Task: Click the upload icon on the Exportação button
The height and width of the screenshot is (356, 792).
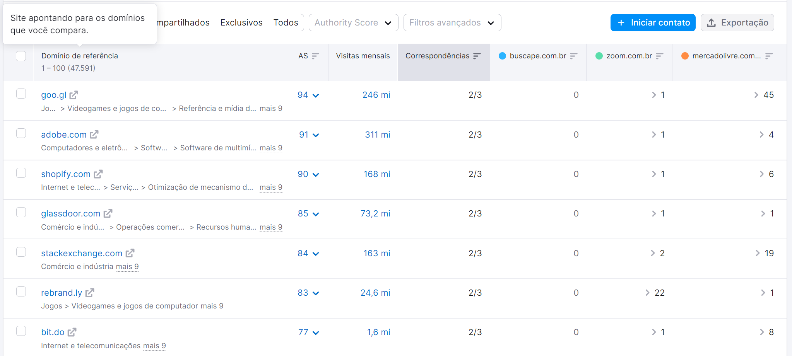Action: click(711, 22)
